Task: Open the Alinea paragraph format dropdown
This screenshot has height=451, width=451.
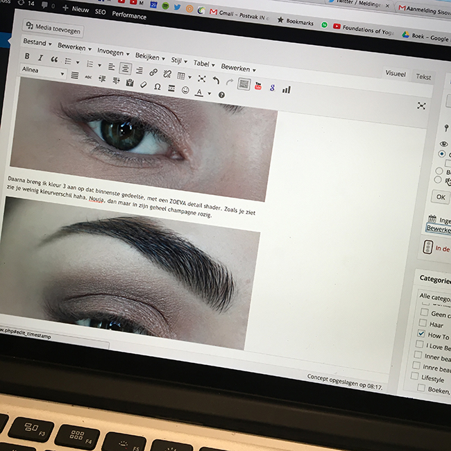Action: (43, 71)
